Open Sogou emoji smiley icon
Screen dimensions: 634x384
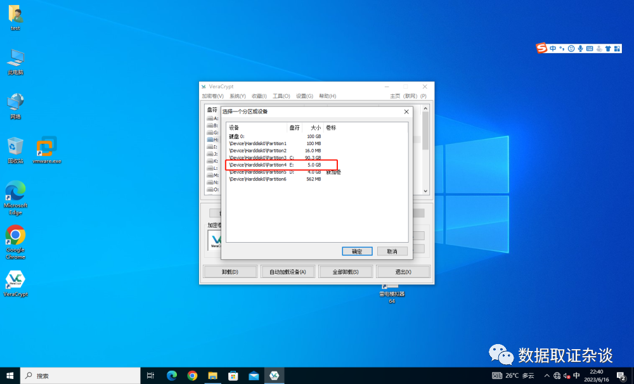[x=571, y=49]
